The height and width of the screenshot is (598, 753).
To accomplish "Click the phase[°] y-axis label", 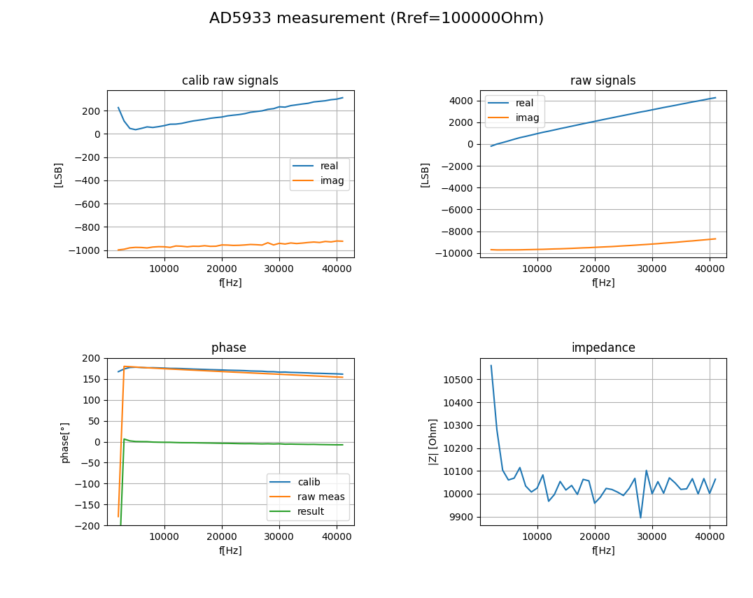I will point(65,443).
